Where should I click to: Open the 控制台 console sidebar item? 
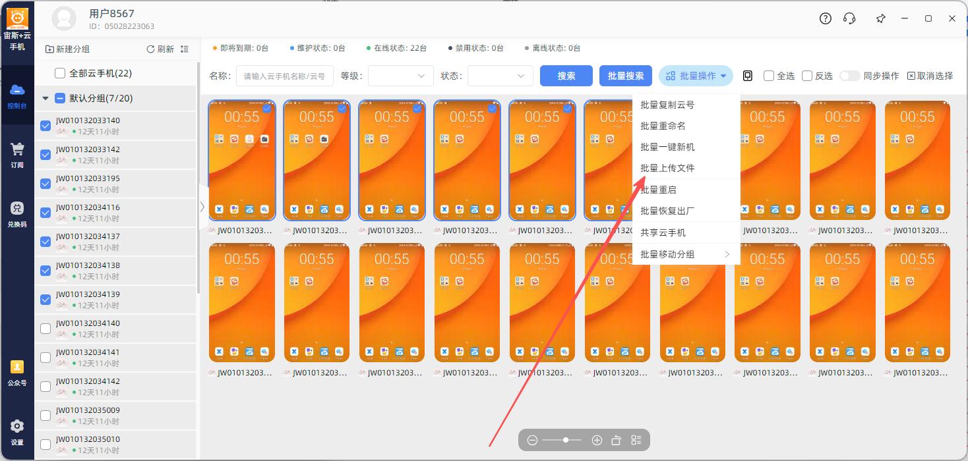17,95
